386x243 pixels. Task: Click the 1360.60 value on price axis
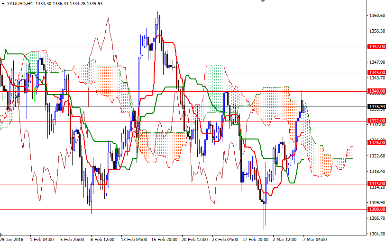(x=377, y=16)
